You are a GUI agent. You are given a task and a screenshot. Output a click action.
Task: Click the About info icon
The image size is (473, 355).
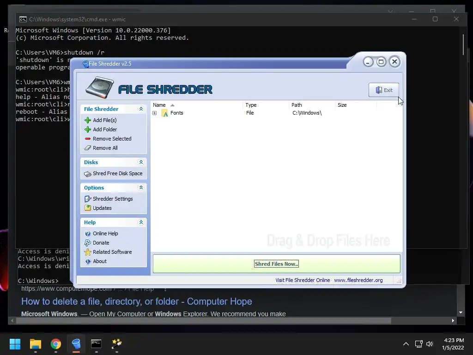click(x=88, y=262)
